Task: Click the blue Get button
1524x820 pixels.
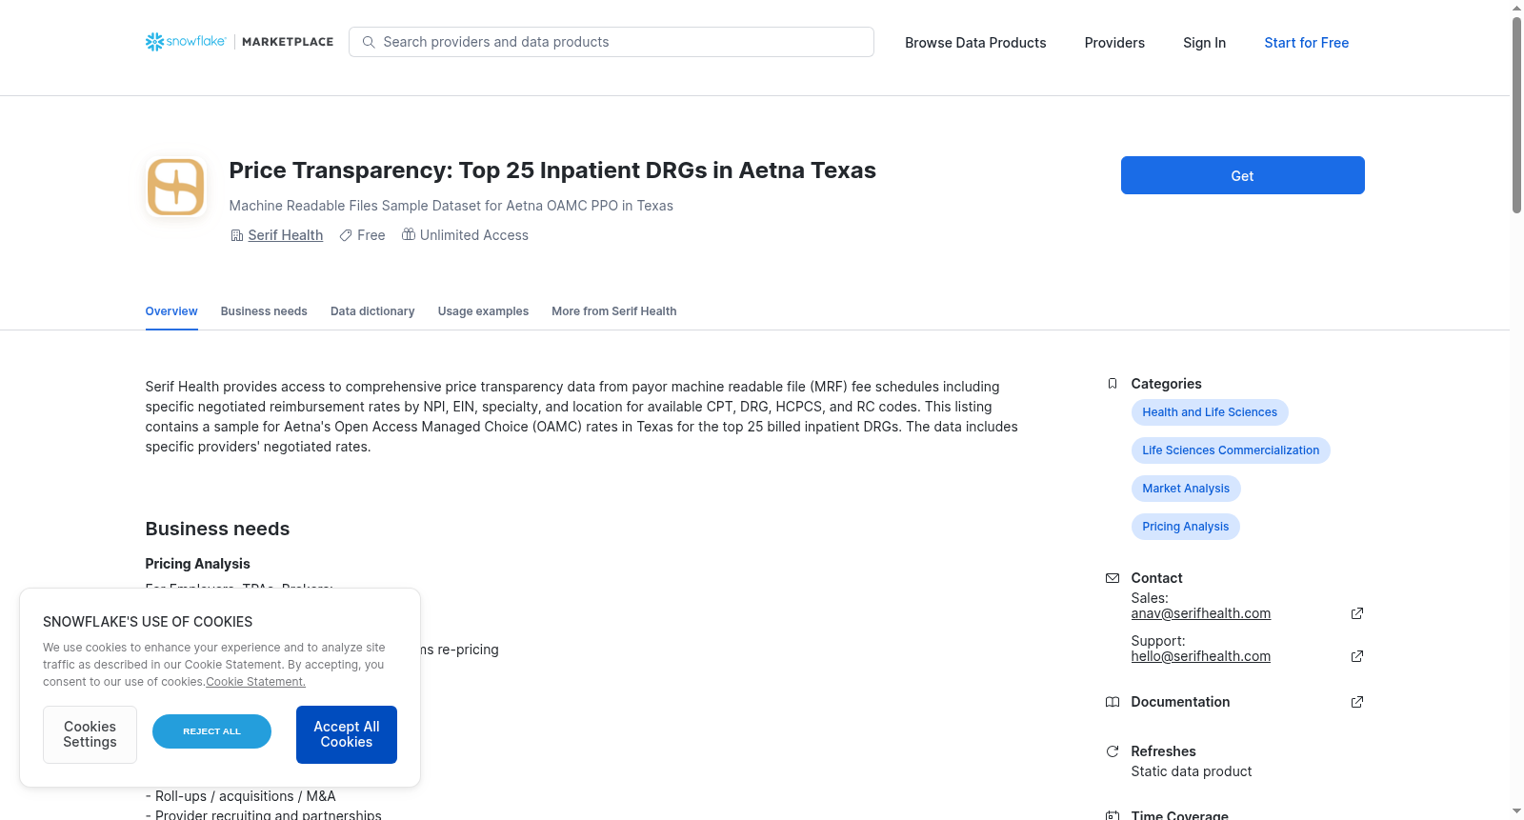Action: click(1242, 175)
